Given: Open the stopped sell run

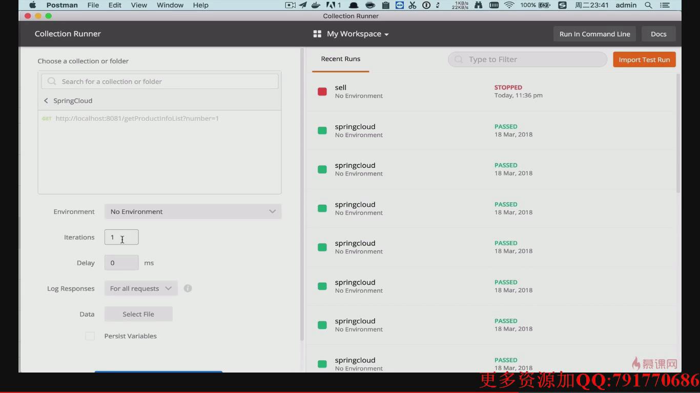Looking at the screenshot, I should coord(491,92).
